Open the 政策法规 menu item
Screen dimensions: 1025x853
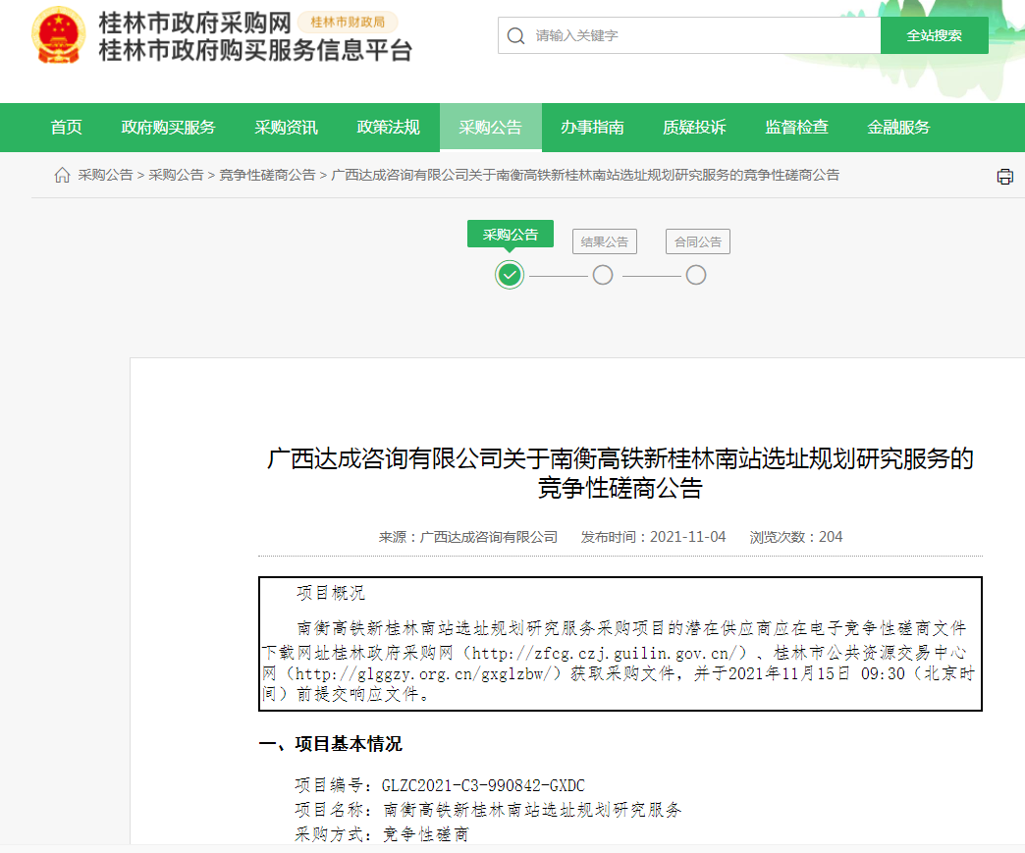click(388, 128)
